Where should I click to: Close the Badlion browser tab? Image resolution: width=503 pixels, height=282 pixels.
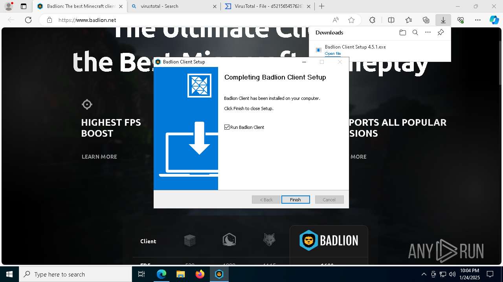point(121,6)
